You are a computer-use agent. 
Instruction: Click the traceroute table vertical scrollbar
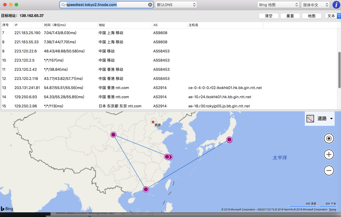[339, 70]
